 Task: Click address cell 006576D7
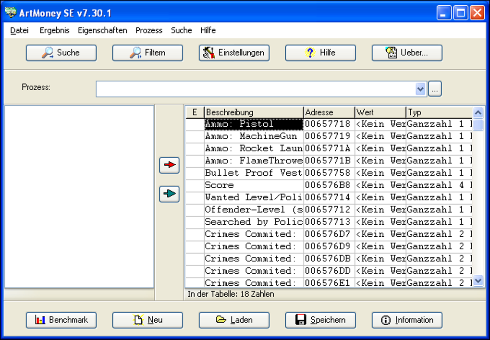point(329,234)
